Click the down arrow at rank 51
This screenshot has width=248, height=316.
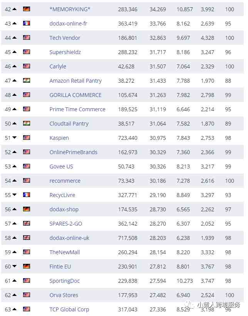point(15,138)
